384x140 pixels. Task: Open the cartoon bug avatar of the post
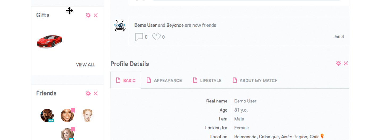click(x=120, y=26)
